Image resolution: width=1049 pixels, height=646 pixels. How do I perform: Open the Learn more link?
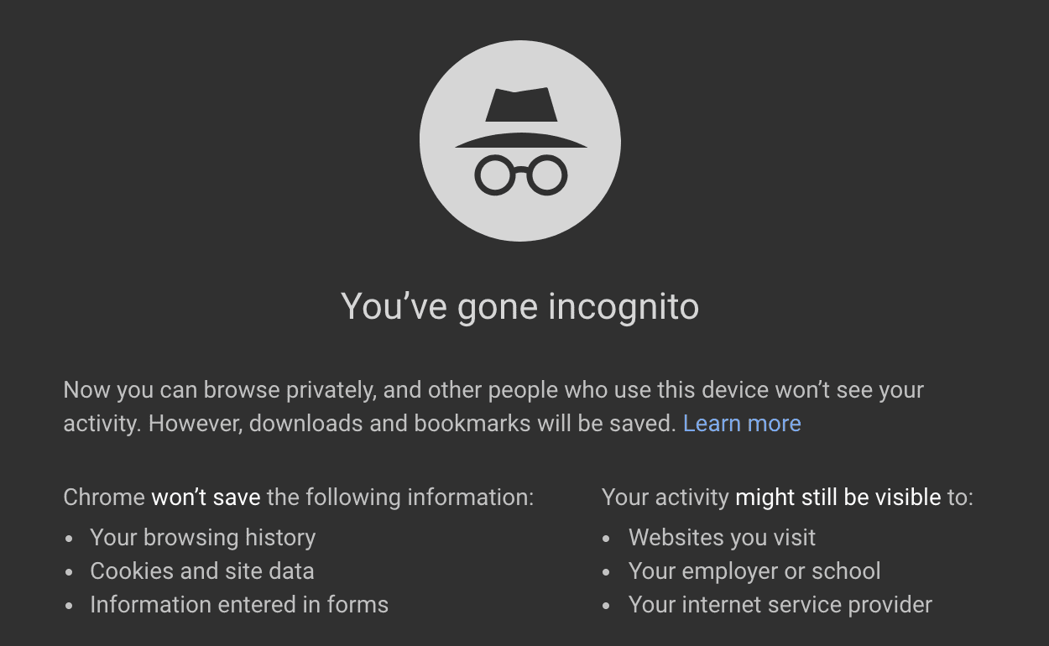(742, 424)
